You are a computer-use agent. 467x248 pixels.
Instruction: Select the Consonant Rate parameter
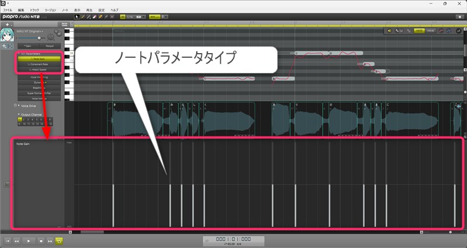point(39,64)
